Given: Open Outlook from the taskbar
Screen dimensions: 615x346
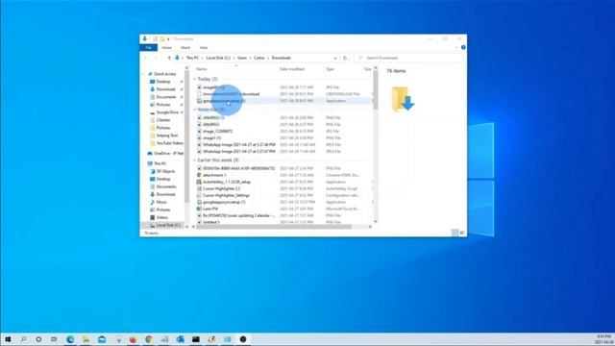Looking at the screenshot, I should 180,339.
